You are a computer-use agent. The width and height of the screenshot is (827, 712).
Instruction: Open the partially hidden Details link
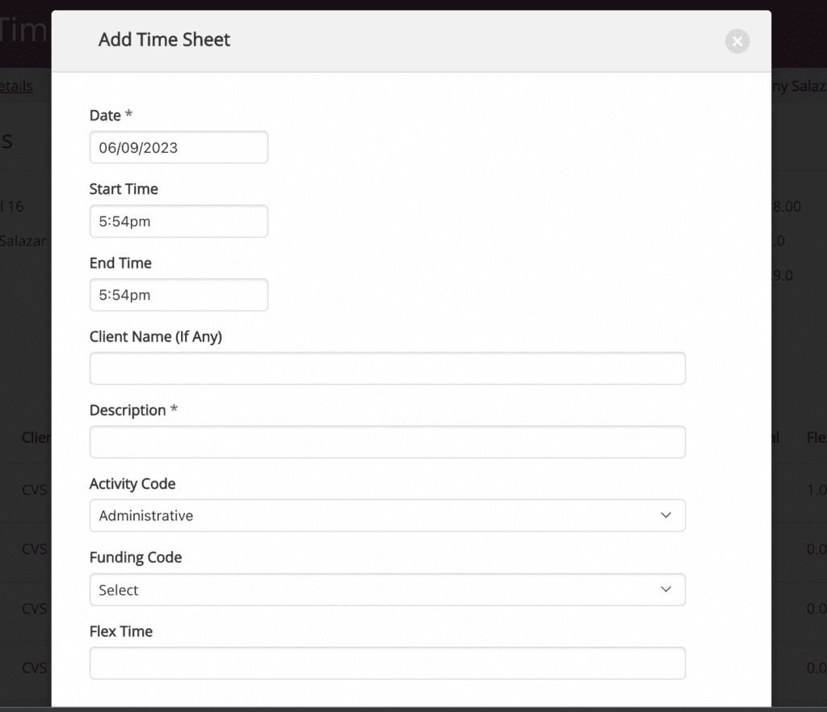click(16, 86)
